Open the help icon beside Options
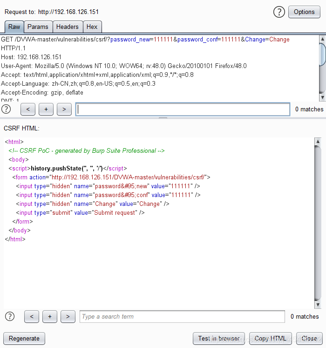Image resolution: width=326 pixels, height=348 pixels. [279, 12]
